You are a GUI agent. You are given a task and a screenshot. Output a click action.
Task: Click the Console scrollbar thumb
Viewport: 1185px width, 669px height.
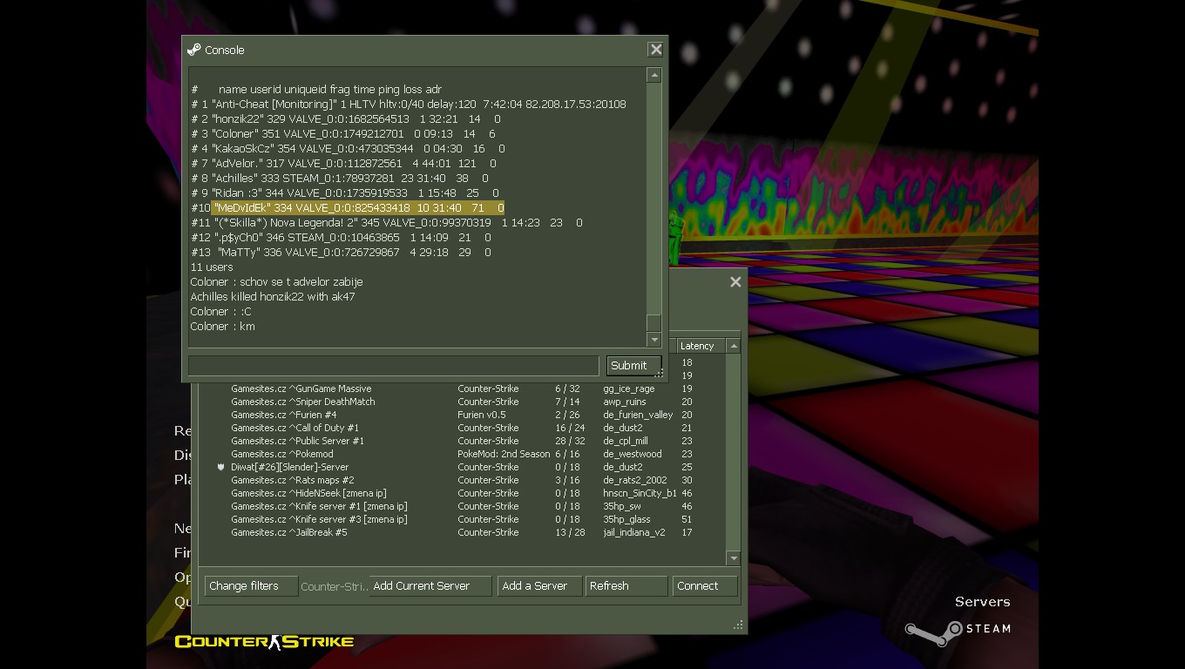pyautogui.click(x=654, y=323)
